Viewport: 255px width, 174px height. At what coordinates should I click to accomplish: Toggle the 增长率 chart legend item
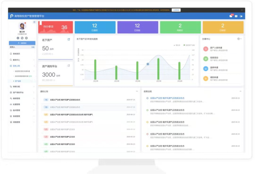coord(177,45)
